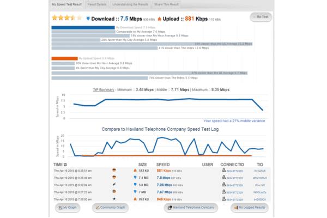The width and height of the screenshot is (327, 218).
Task: Click the download arrow icon beside 7.1 MB
Action: point(135,177)
